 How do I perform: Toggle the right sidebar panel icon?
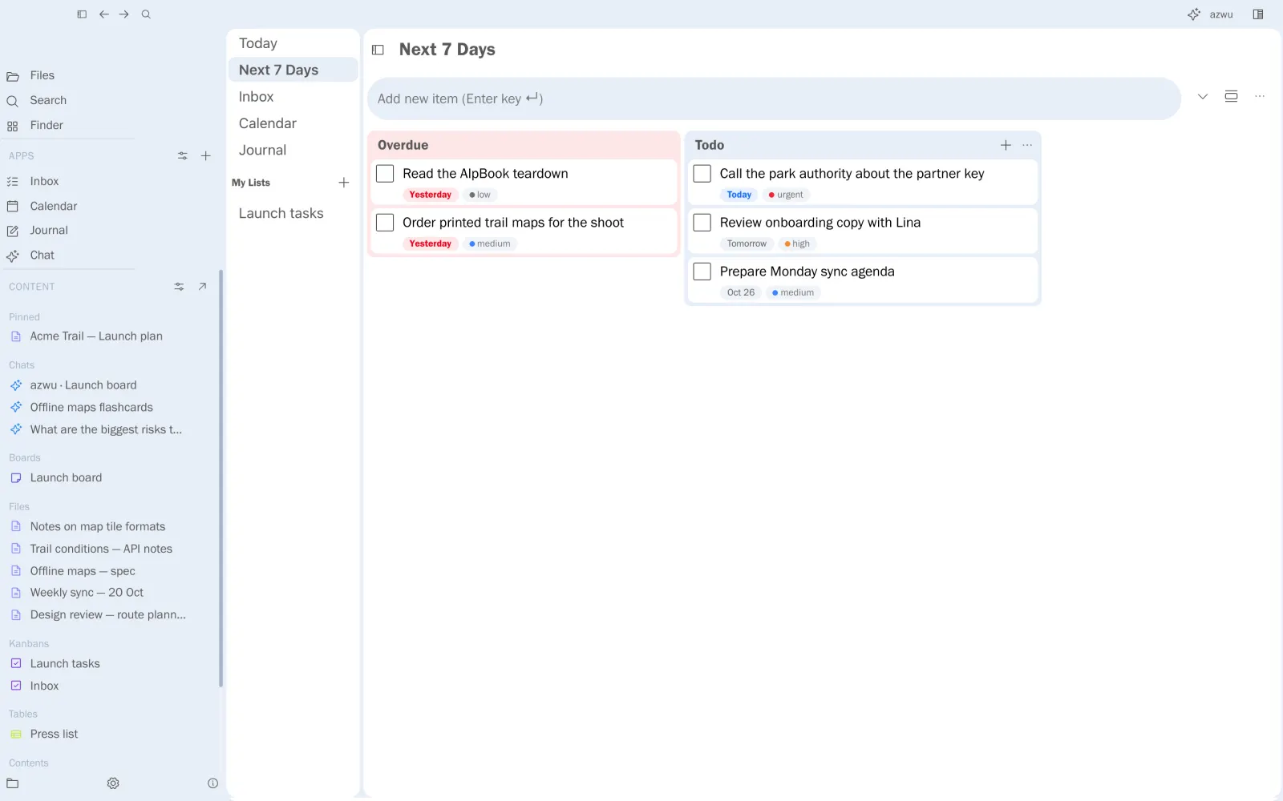1258,14
